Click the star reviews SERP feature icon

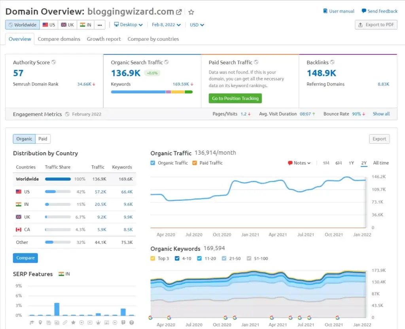73,323
